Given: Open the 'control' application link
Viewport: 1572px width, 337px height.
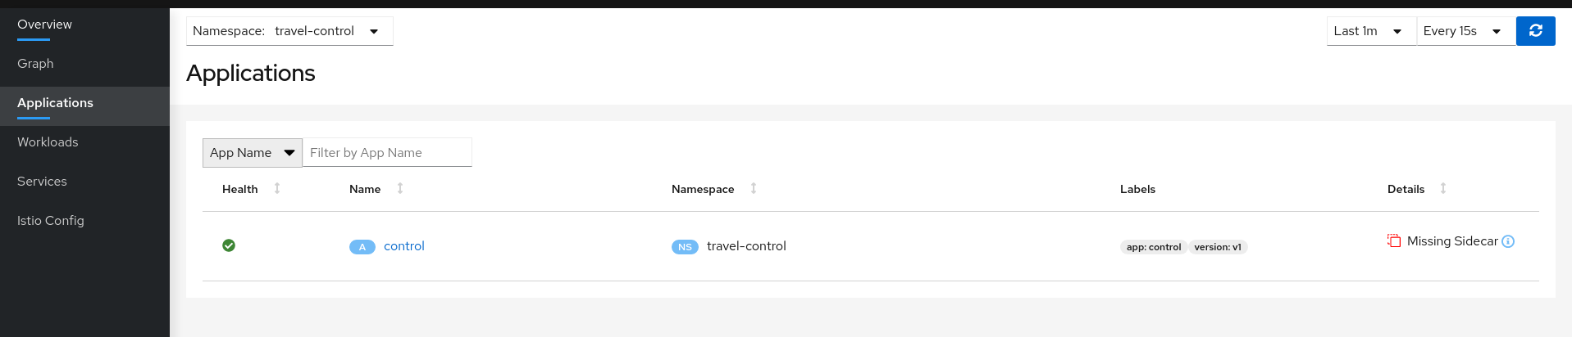Looking at the screenshot, I should pos(404,246).
